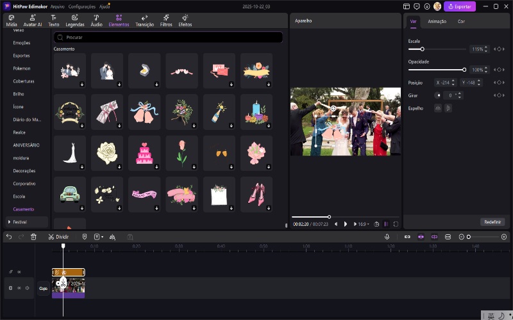Viewport: 513px width, 320px height.
Task: Click the Exportar button
Action: pyautogui.click(x=460, y=6)
